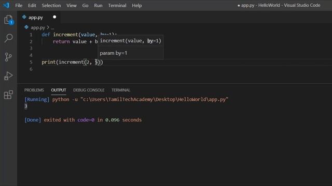Click the signature hint 'increment(value, by=1)'
Screen dimensions: 332x186
pyautogui.click(x=130, y=41)
